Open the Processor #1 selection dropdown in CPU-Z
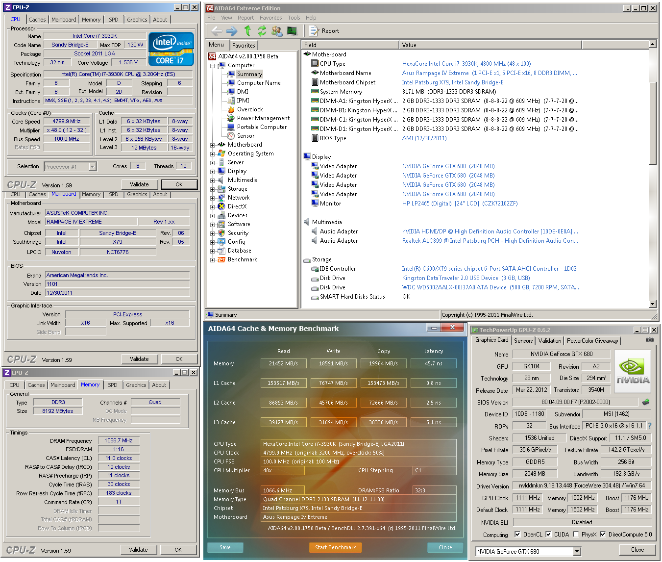The image size is (662, 562). tap(92, 167)
